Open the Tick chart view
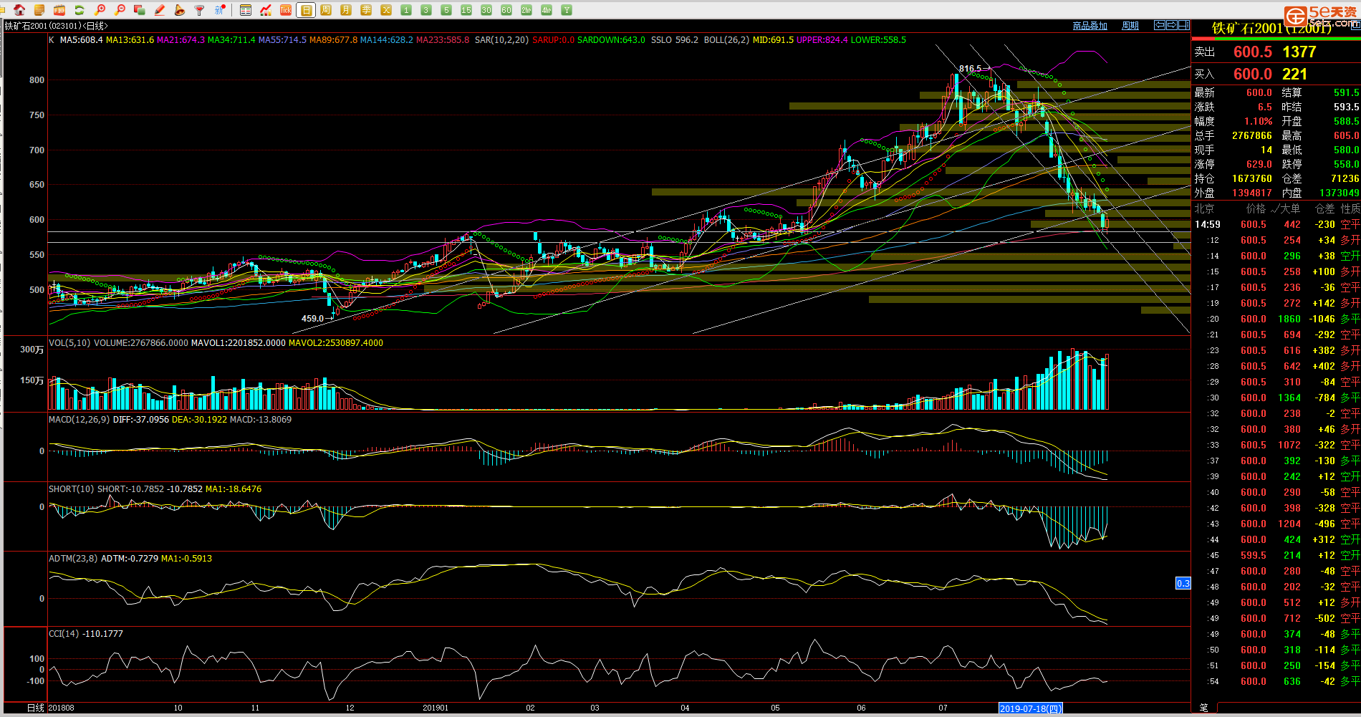This screenshot has height=717, width=1361. point(286,10)
